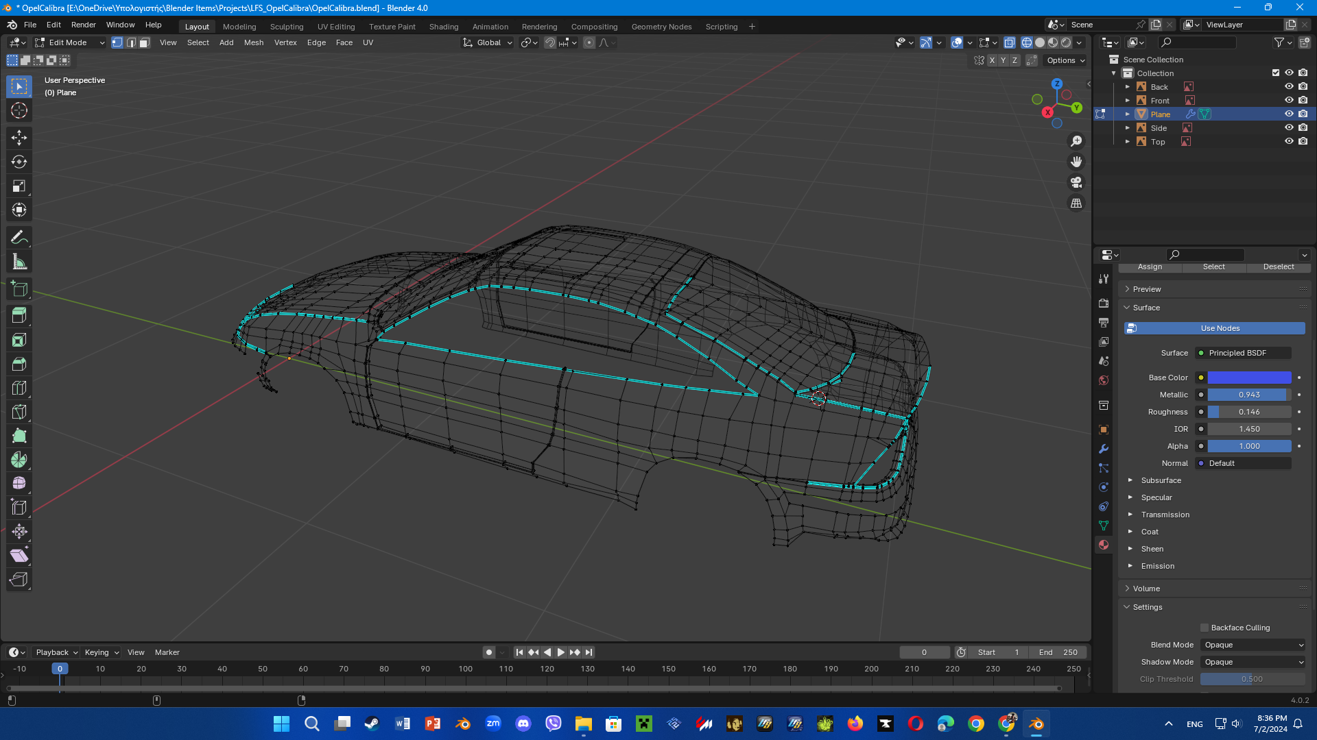
Task: Pick the Extrude Region tool
Action: click(19, 315)
